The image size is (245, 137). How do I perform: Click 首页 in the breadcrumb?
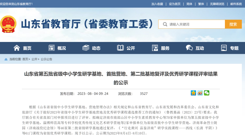point(25,59)
